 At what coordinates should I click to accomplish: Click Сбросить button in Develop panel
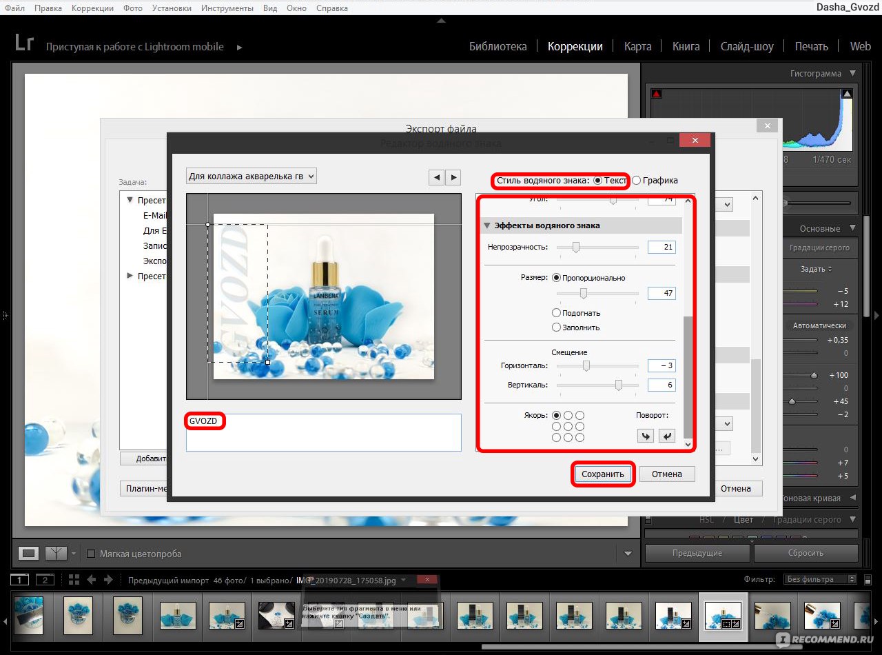[x=806, y=553]
